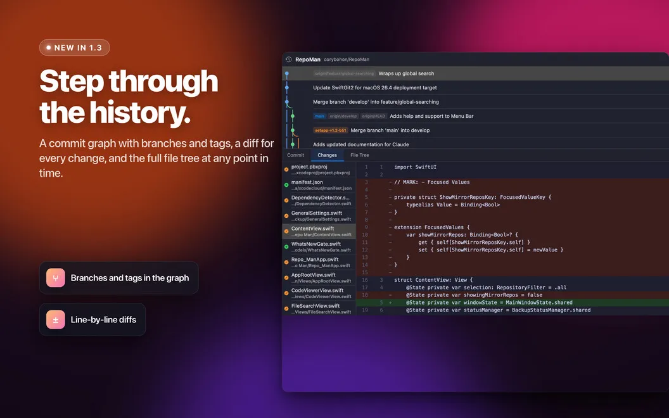Click the 'RepoMan' window title
The height and width of the screenshot is (418, 669).
[308, 60]
